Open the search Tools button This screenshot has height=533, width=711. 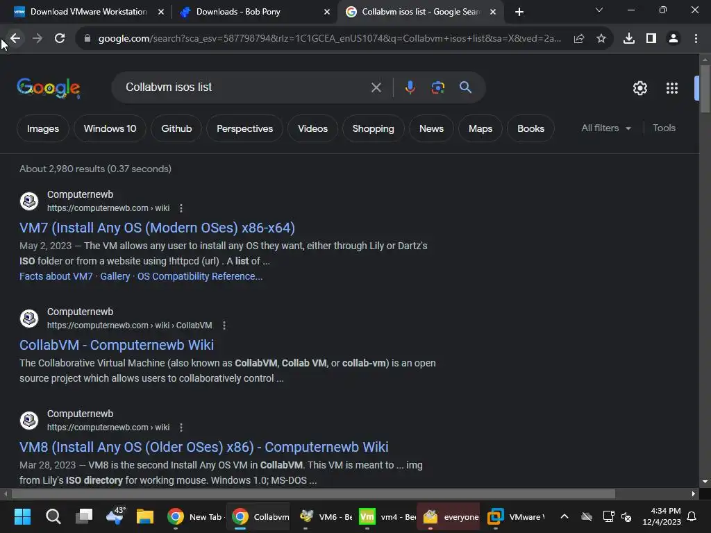pos(664,128)
